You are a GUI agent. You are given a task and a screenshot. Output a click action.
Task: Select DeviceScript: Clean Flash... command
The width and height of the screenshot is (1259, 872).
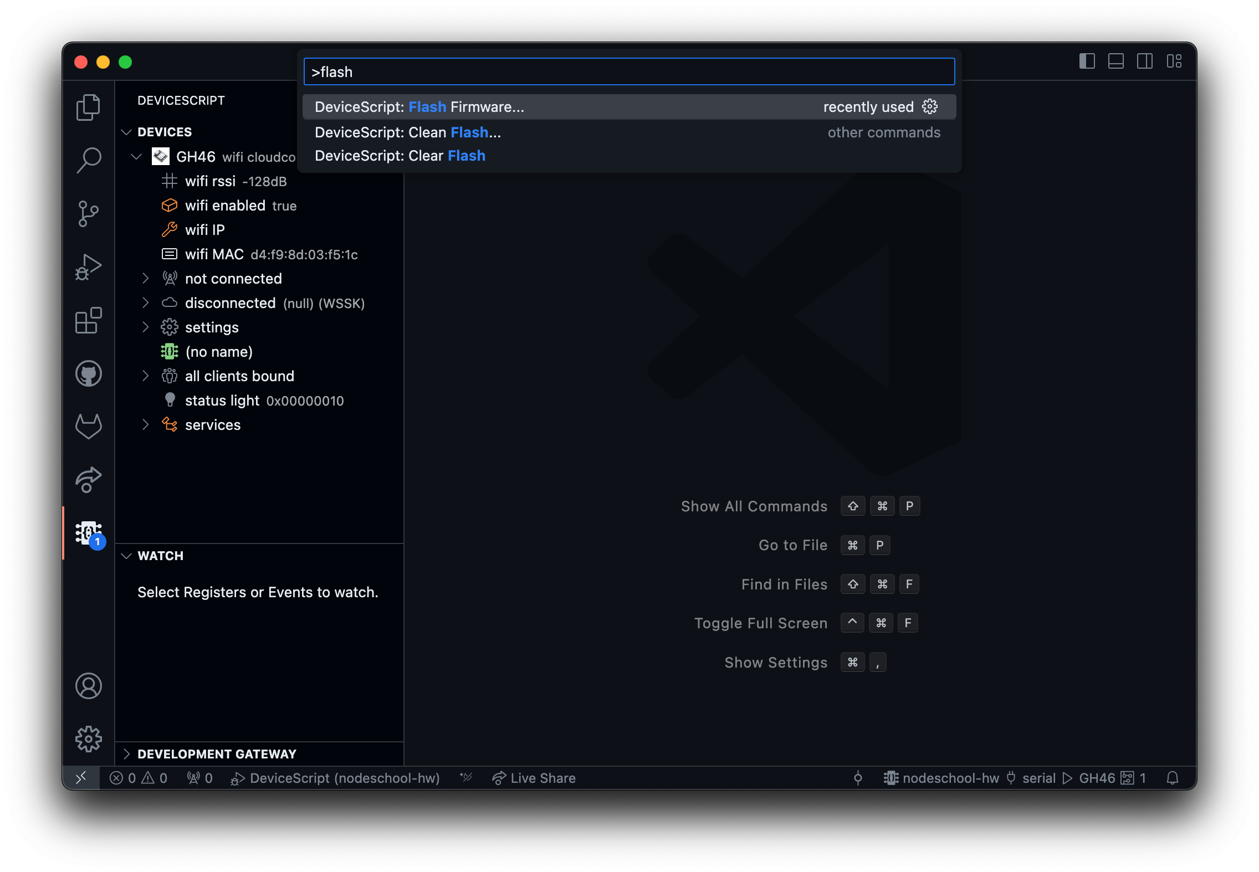click(408, 132)
